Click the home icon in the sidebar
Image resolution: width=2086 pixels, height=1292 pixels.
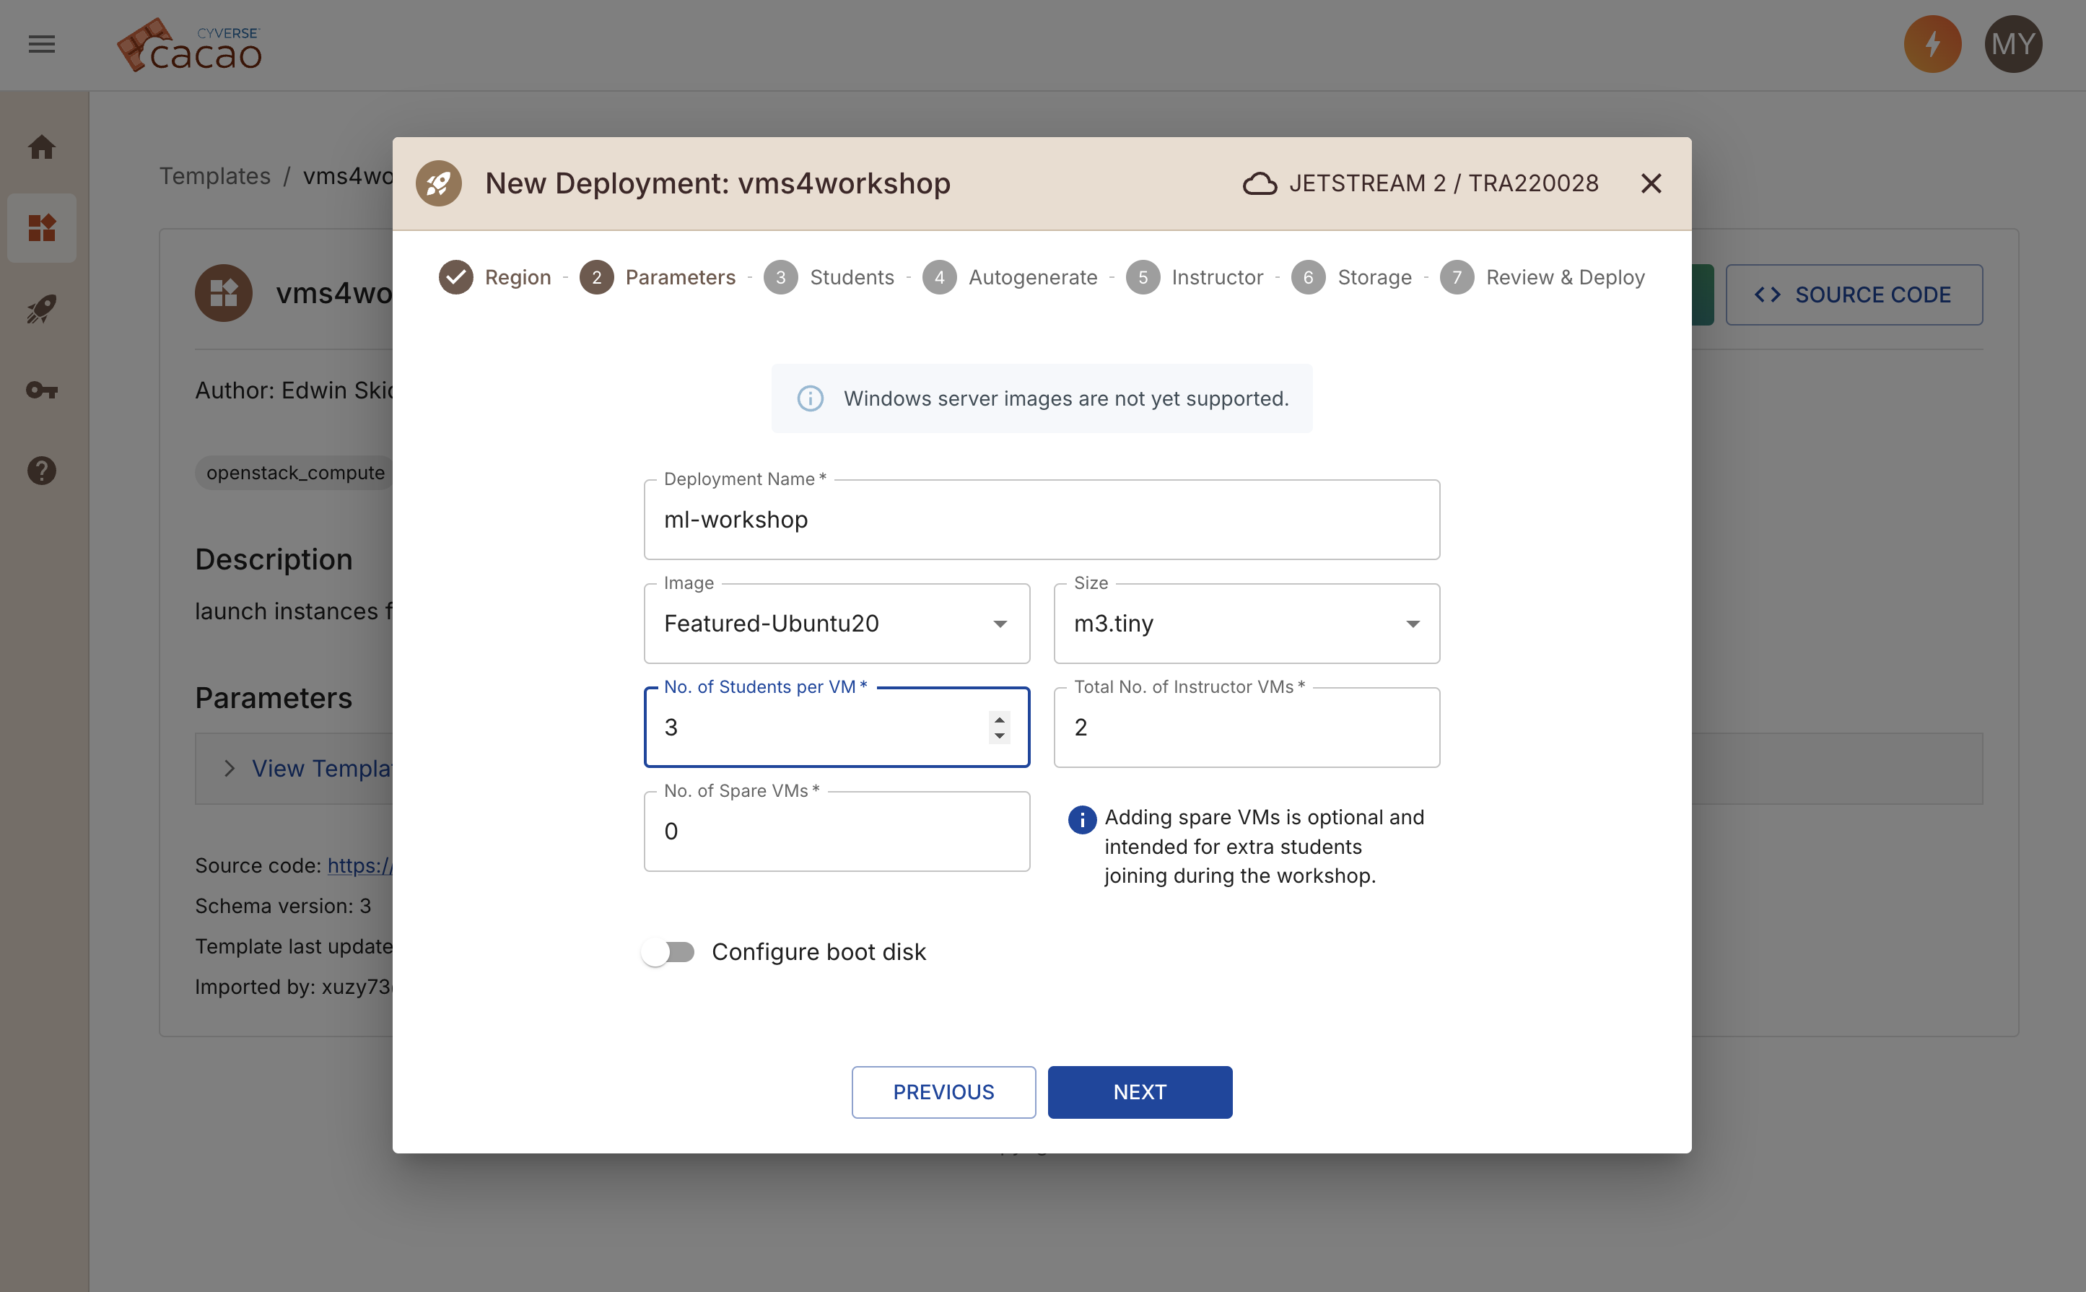40,146
